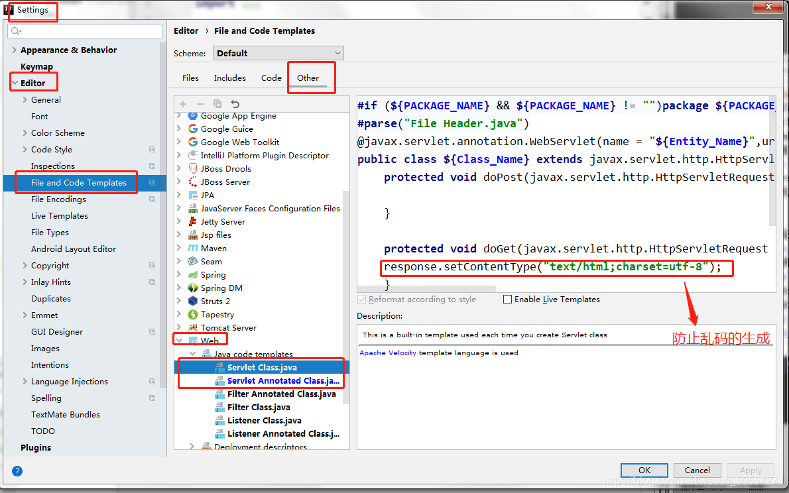Click project-level icon beside File Encodings

coord(152,199)
